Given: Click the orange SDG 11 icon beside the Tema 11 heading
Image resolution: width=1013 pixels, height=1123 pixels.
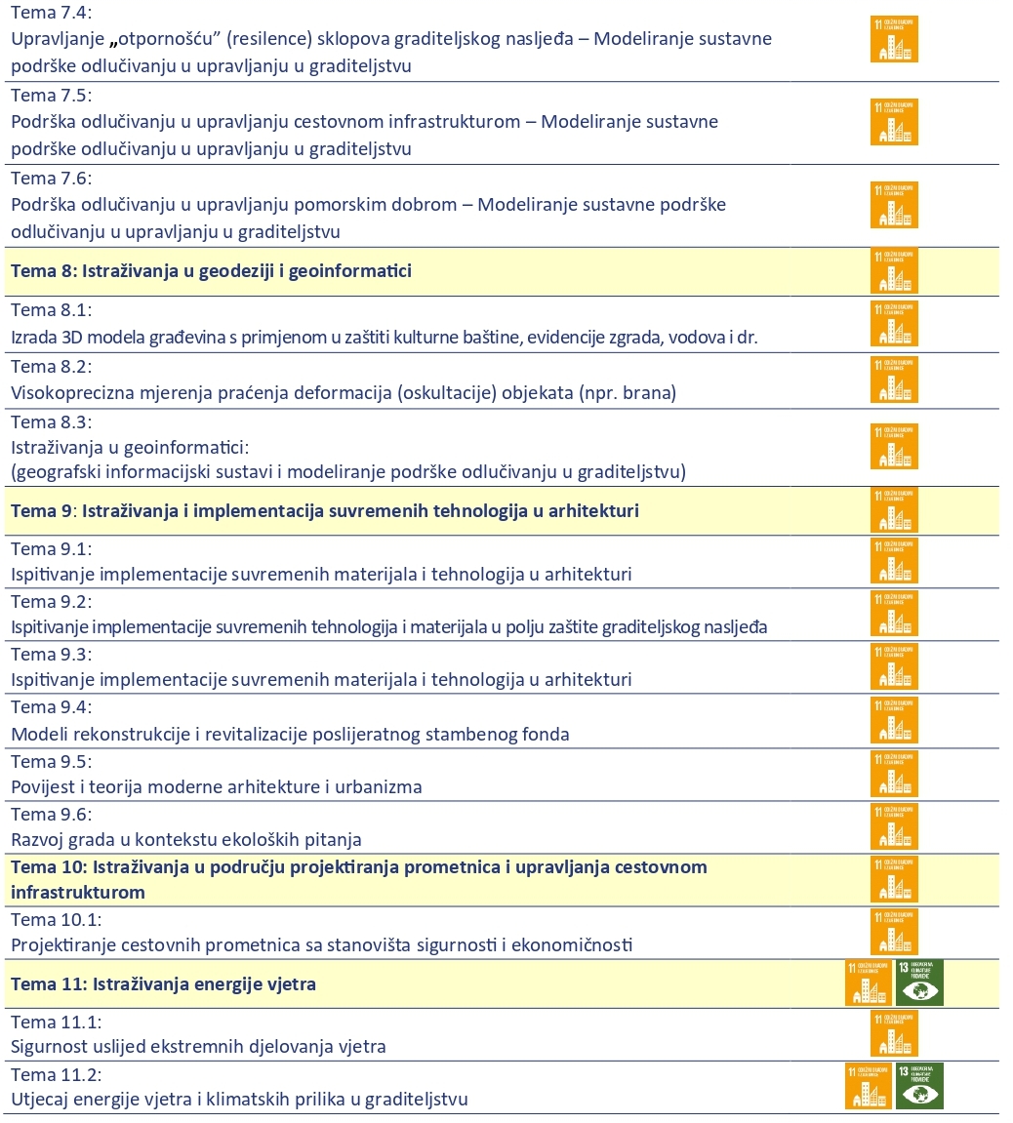Looking at the screenshot, I should pos(870,983).
